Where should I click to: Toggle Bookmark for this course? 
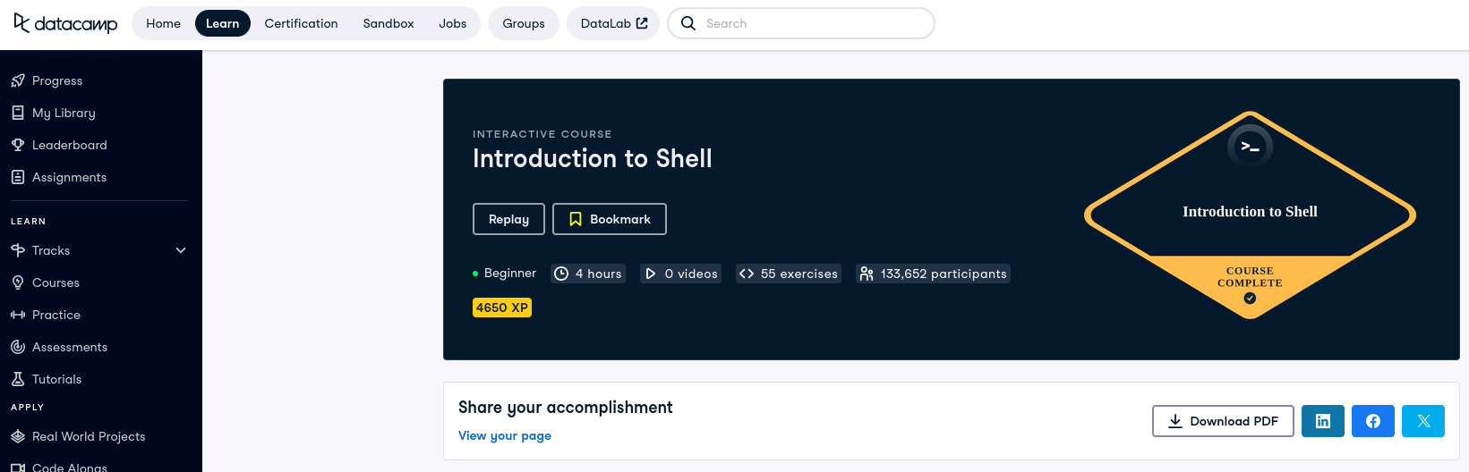(609, 219)
